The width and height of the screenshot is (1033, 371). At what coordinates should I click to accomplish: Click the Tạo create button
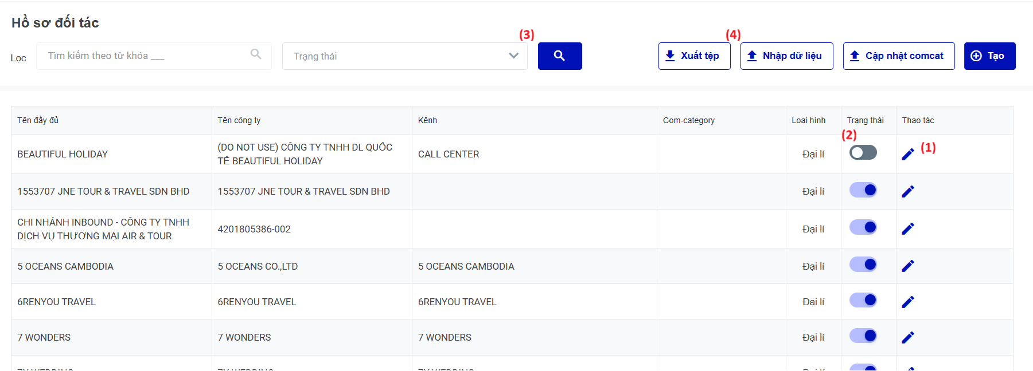click(990, 56)
